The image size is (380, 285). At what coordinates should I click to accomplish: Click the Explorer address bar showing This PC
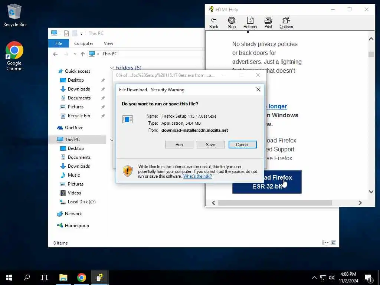145,54
